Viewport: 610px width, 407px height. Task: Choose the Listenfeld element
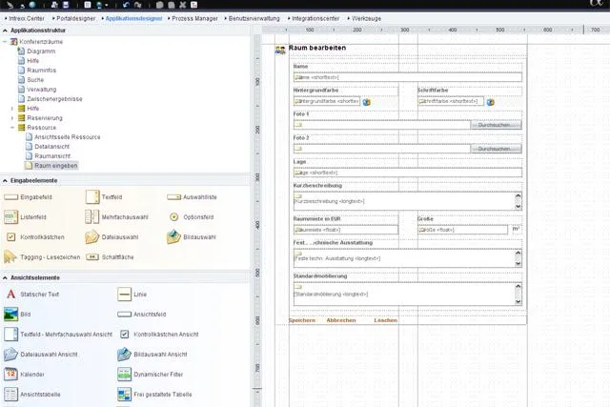pyautogui.click(x=26, y=217)
